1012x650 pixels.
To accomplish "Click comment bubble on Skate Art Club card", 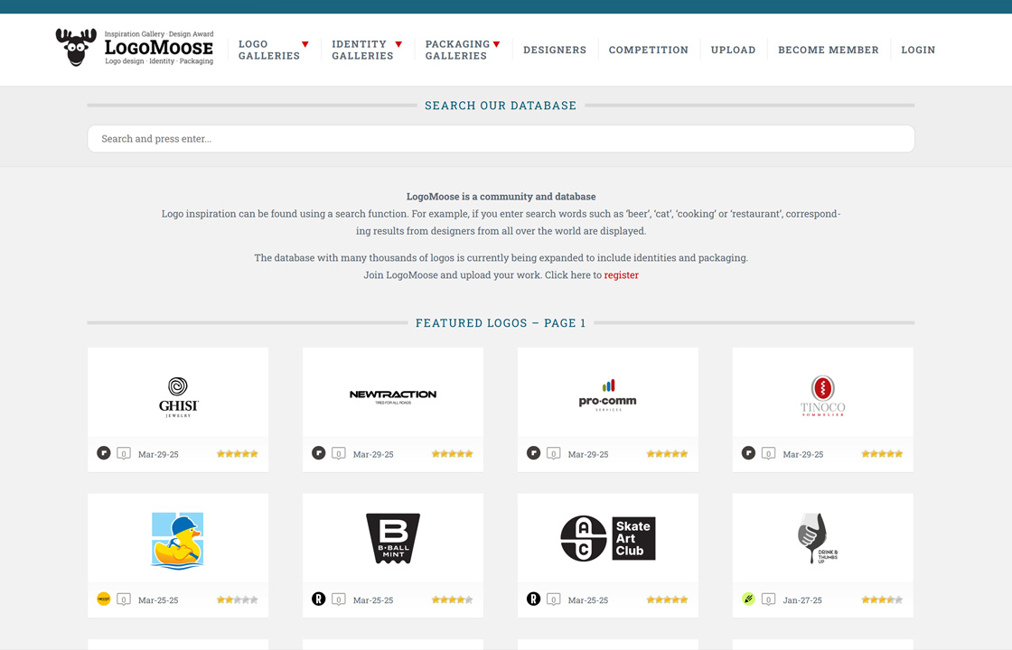I will tap(554, 599).
